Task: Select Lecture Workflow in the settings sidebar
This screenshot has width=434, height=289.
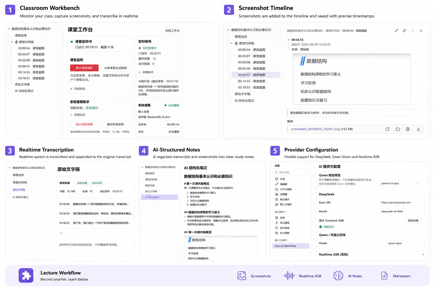Action: 291,246
